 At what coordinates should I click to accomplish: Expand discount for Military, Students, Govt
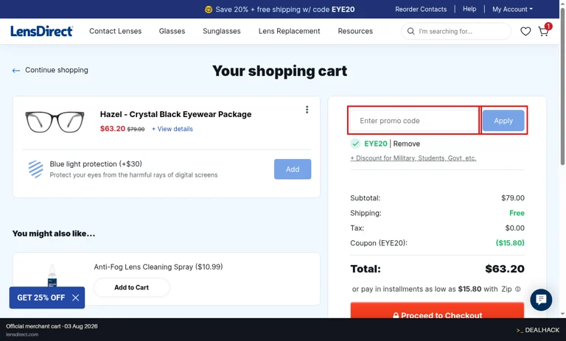[x=413, y=158]
